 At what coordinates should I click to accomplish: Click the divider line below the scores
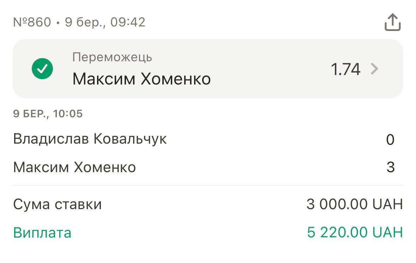point(208,185)
